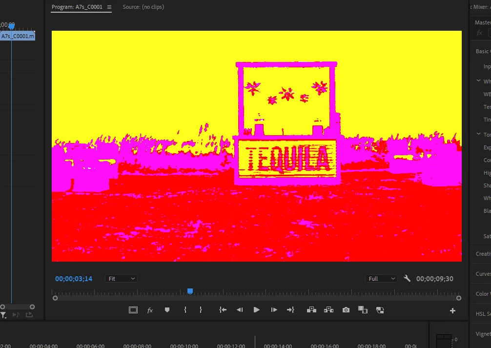Click the Extract button

point(329,310)
